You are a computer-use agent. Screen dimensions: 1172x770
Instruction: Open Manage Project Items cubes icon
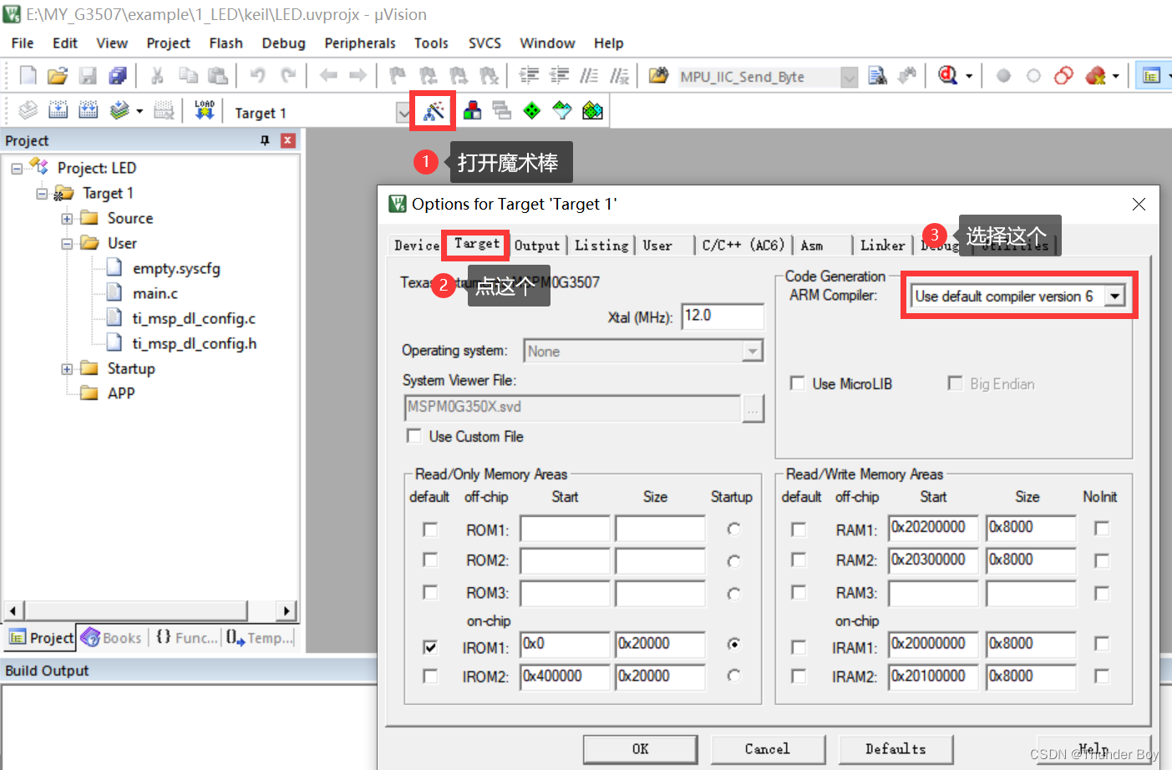(472, 110)
